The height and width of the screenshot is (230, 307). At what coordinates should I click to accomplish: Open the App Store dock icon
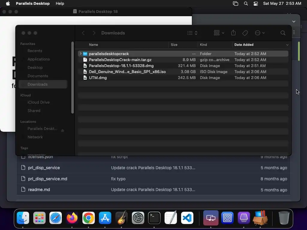[105, 218]
